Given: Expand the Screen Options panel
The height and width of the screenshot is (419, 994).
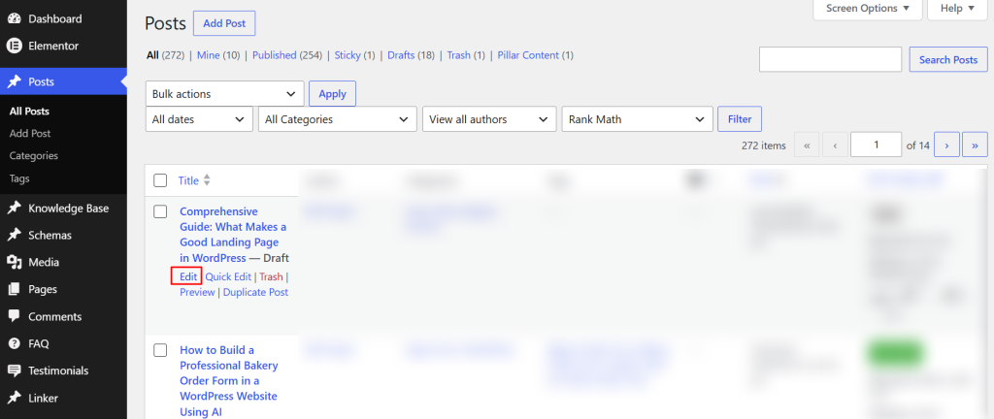Looking at the screenshot, I should pos(867,9).
